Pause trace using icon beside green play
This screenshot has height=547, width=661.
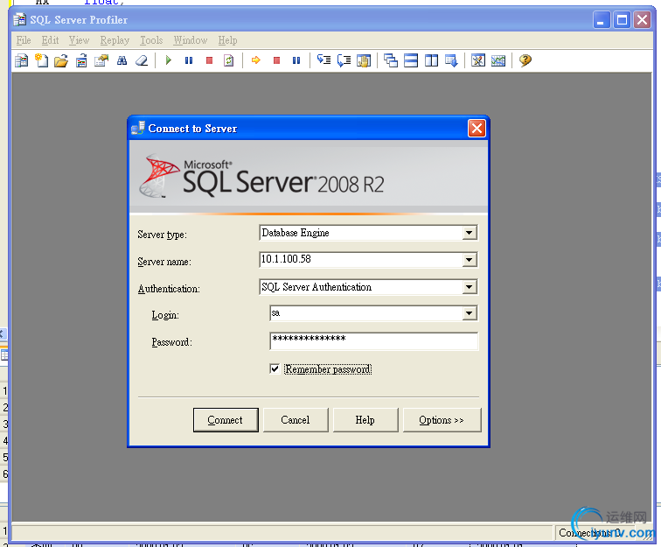(x=189, y=60)
